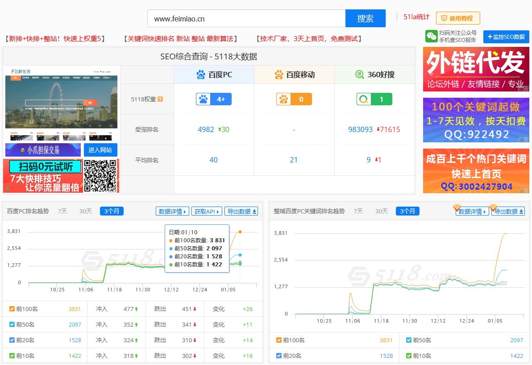Image resolution: width=532 pixels, height=365 pixels.
Task: Switch 百度PC排名趋势 chart to 30天
Action: (86, 212)
